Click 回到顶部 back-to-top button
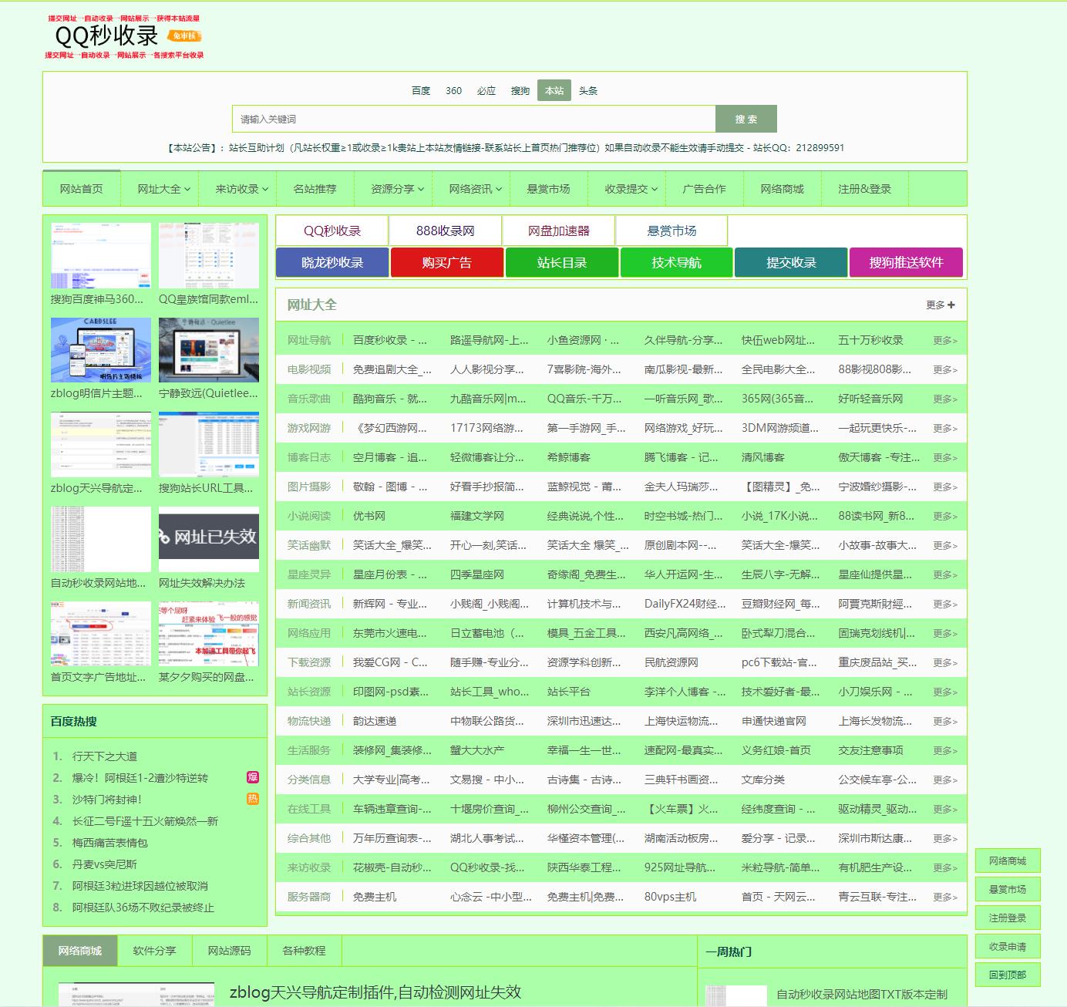The width and height of the screenshot is (1067, 1007). [1008, 975]
